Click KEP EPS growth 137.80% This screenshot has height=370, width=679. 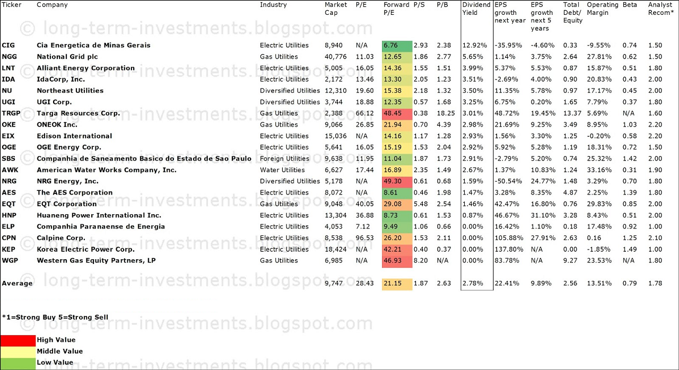click(x=508, y=250)
